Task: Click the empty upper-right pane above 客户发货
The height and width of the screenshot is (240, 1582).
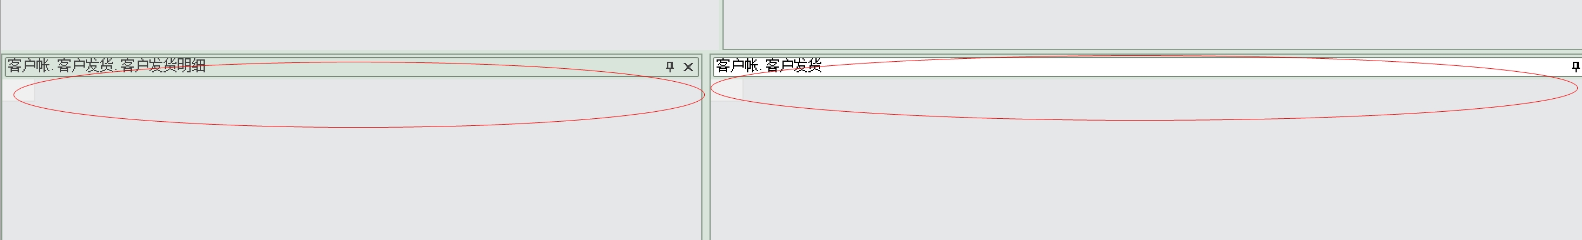Action: (1153, 24)
